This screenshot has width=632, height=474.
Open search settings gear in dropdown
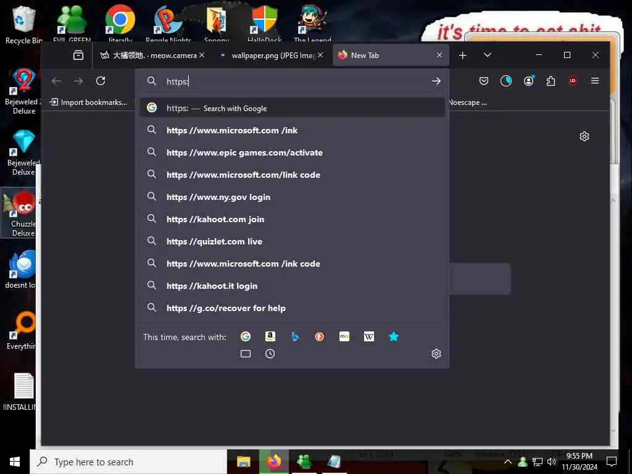click(436, 354)
